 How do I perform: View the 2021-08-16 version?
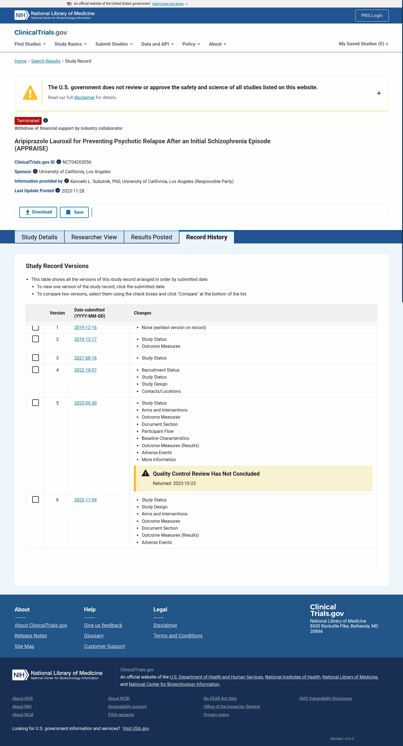[x=85, y=358]
